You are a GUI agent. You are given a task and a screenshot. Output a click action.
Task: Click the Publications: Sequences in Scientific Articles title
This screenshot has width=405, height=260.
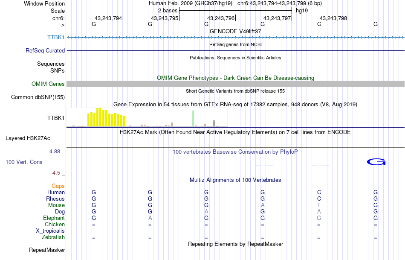(235, 58)
